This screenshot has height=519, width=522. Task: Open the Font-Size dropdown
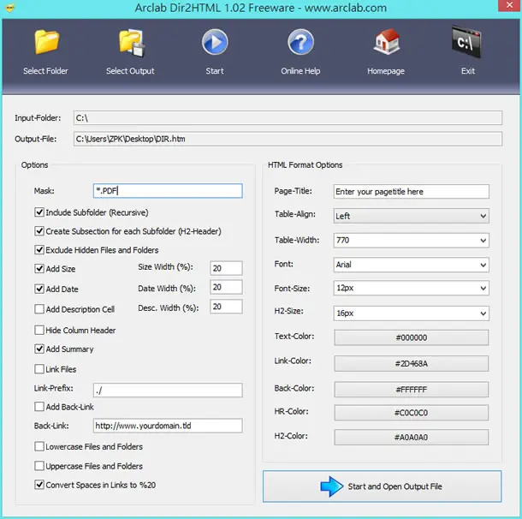(x=411, y=288)
